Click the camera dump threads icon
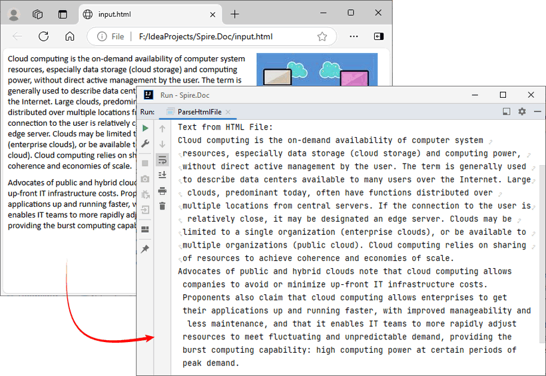Screen dimensions: 546x376 [145, 179]
